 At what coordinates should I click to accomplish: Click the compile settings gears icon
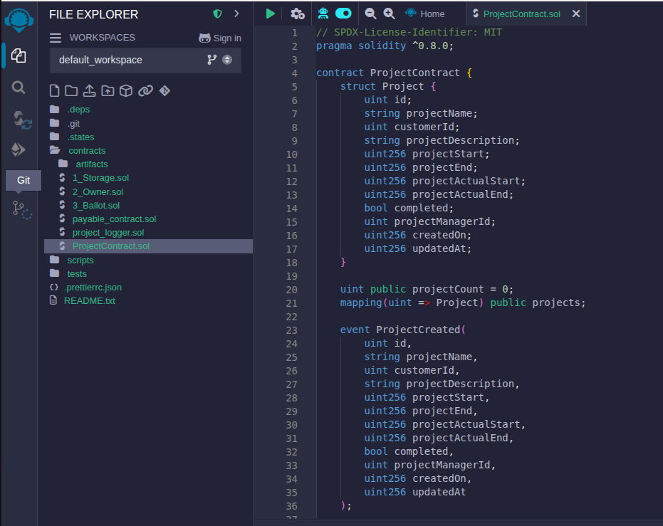coord(297,14)
